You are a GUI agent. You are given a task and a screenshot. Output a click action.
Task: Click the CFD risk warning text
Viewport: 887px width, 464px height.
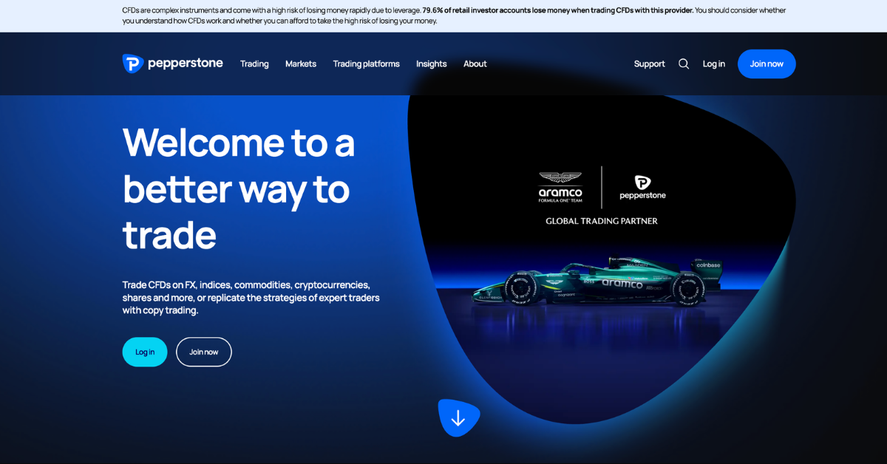[x=454, y=16]
